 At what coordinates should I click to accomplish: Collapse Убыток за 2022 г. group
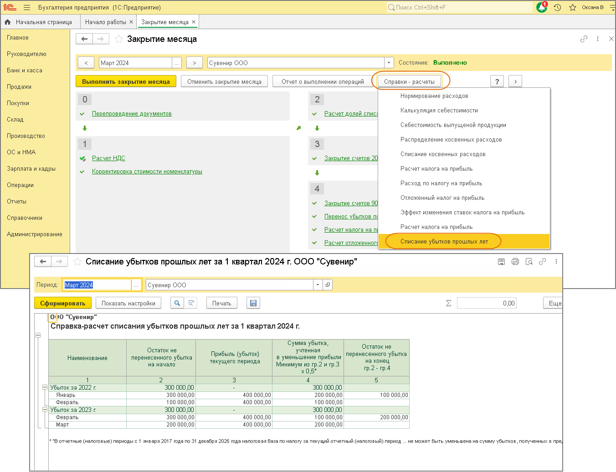point(45,387)
